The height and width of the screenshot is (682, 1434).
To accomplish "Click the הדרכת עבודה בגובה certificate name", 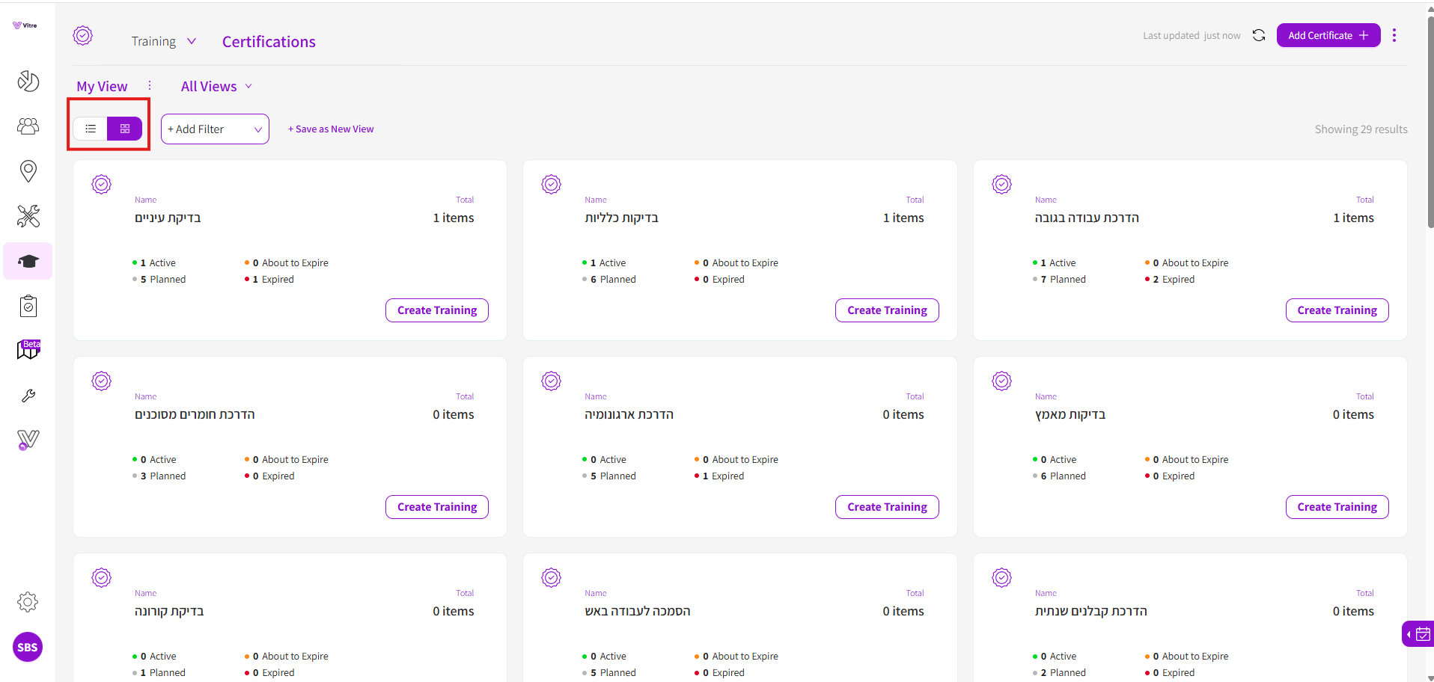I will [x=1087, y=218].
